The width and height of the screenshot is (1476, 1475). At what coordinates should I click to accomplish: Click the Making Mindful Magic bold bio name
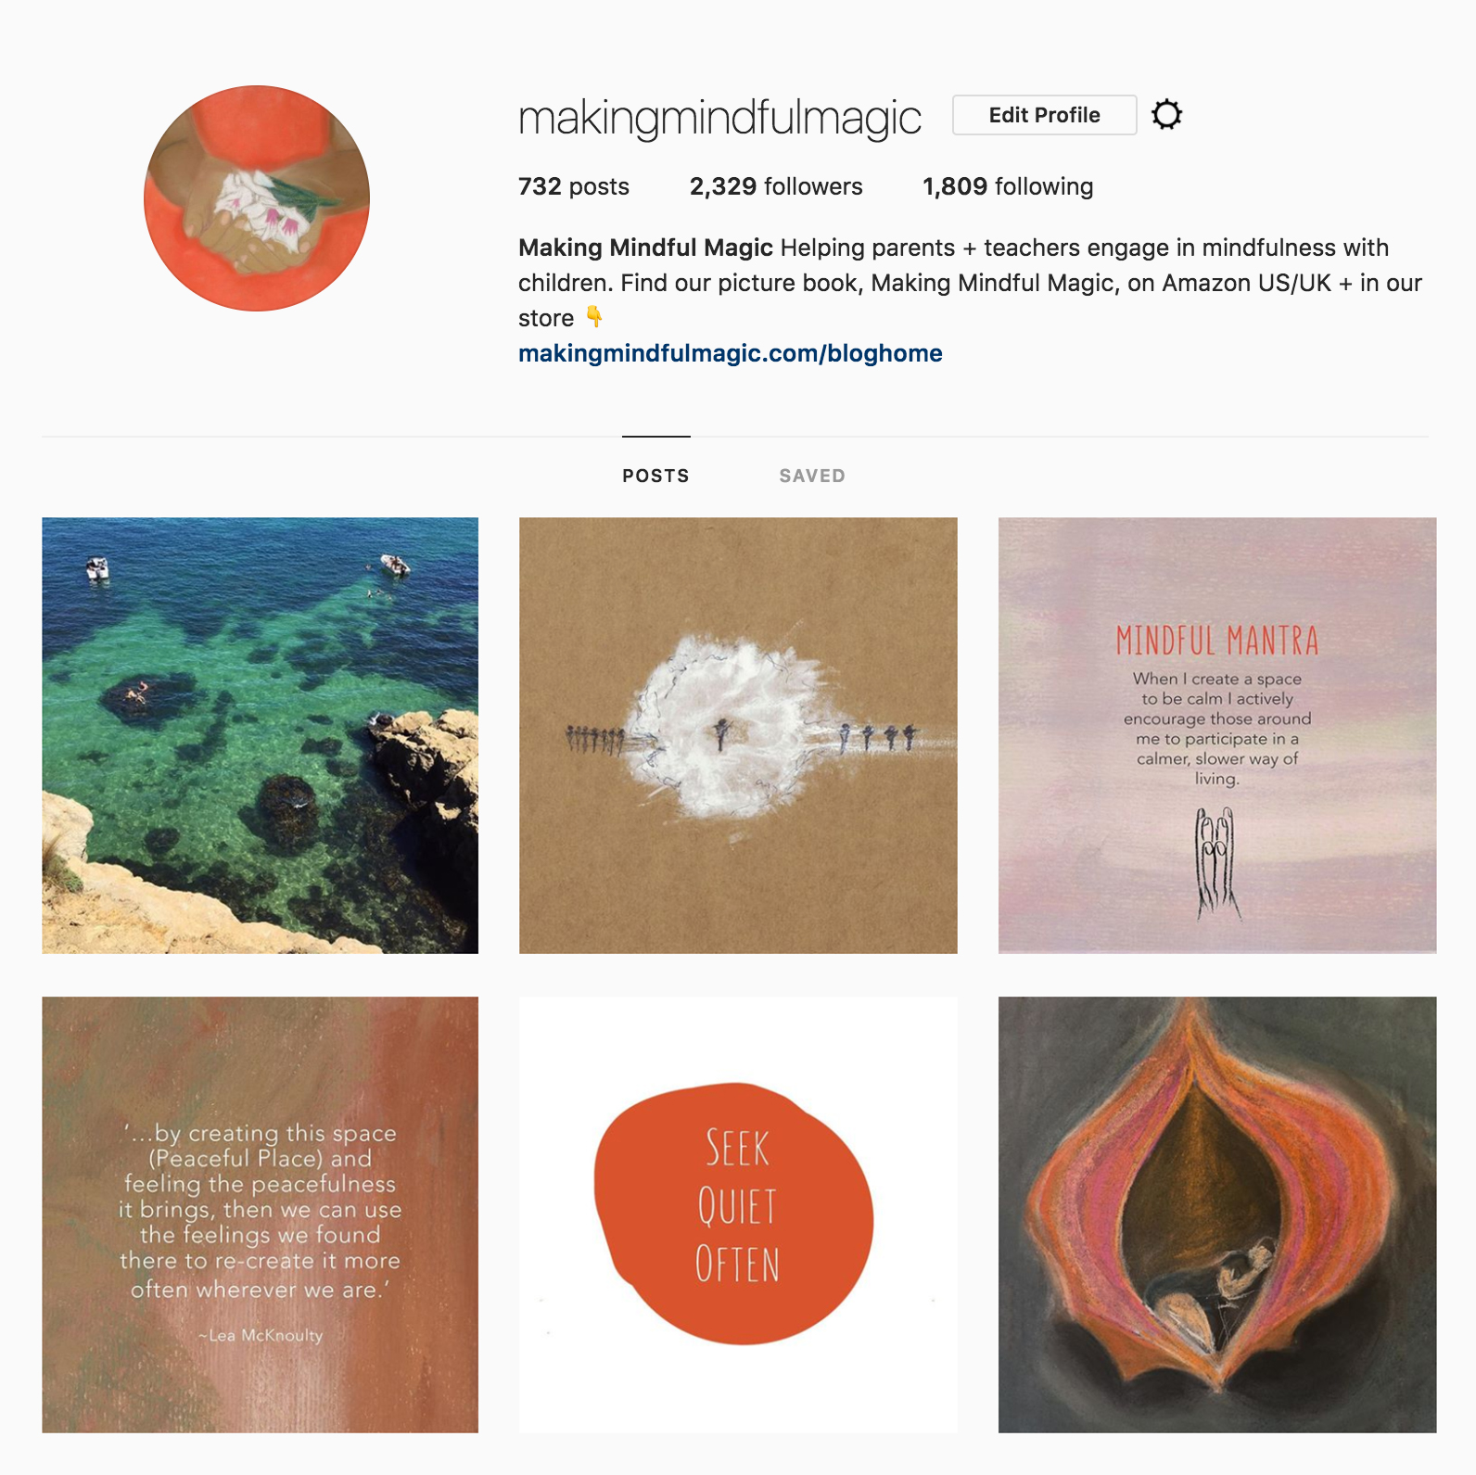pos(645,248)
